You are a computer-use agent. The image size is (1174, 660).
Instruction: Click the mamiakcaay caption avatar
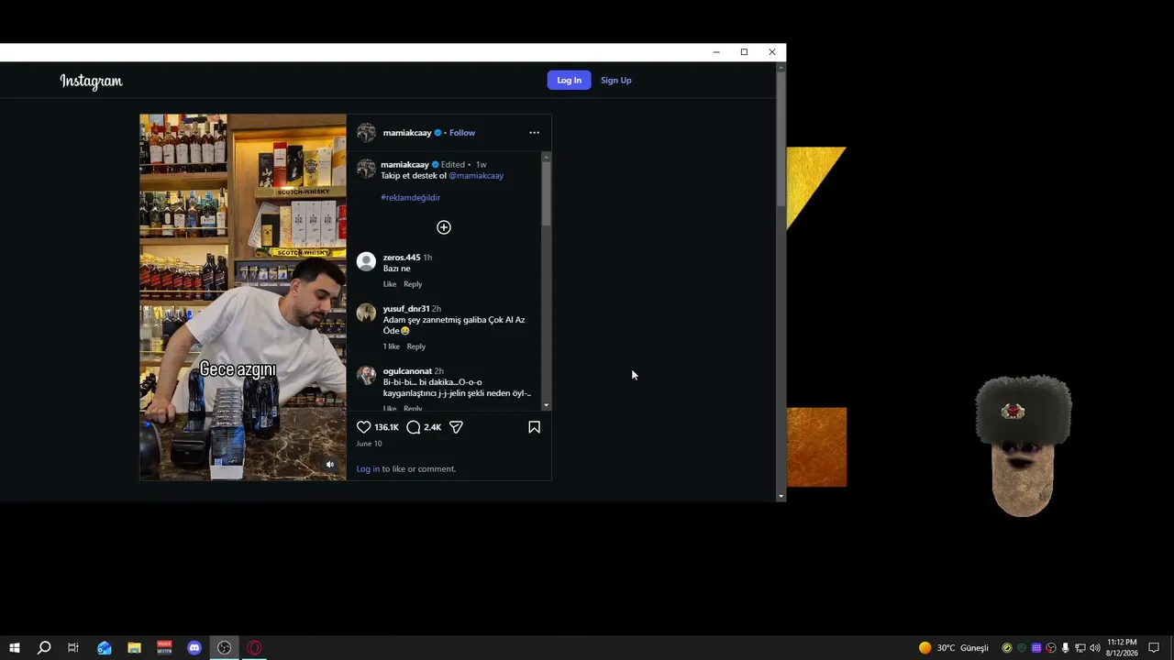point(366,169)
